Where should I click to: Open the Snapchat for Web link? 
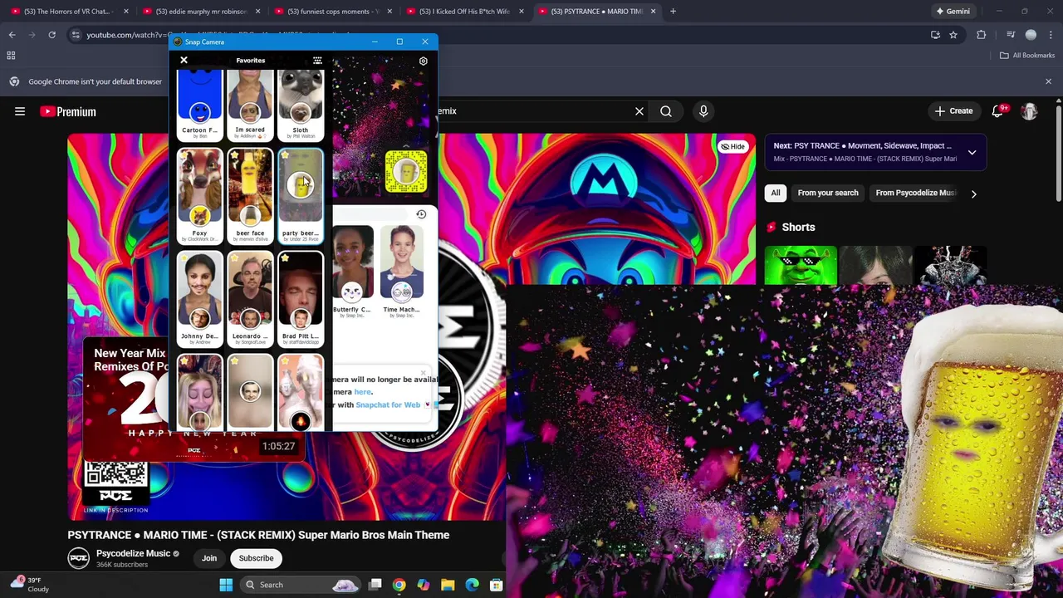(388, 404)
